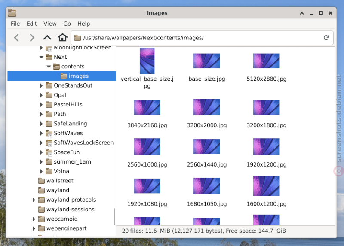The height and width of the screenshot is (246, 344).
Task: Expand the PastelHills folder
Action: point(41,105)
